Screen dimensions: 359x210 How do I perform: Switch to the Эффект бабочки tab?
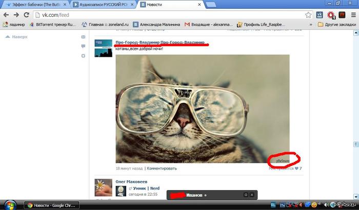[33, 5]
